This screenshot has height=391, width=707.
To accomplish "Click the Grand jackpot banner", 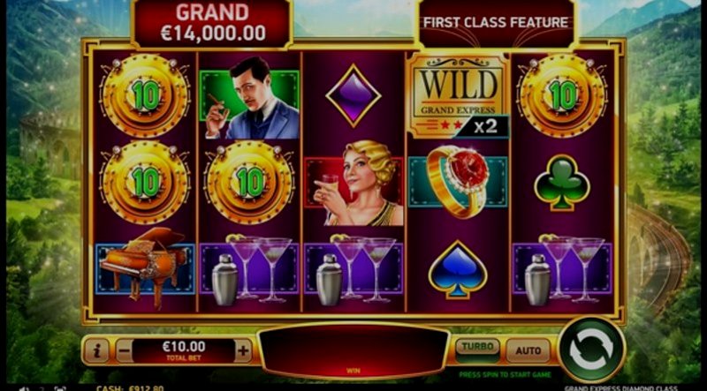I will 213,23.
